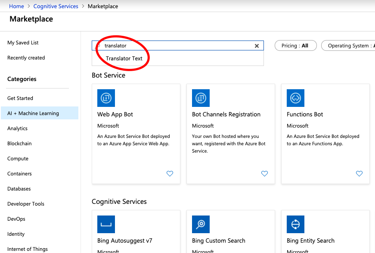Image resolution: width=375 pixels, height=253 pixels.
Task: Click the Functions Bot icon
Action: 295,98
